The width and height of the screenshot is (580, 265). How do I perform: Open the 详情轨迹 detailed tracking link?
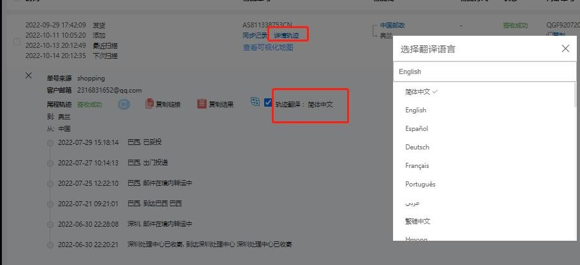coord(286,36)
